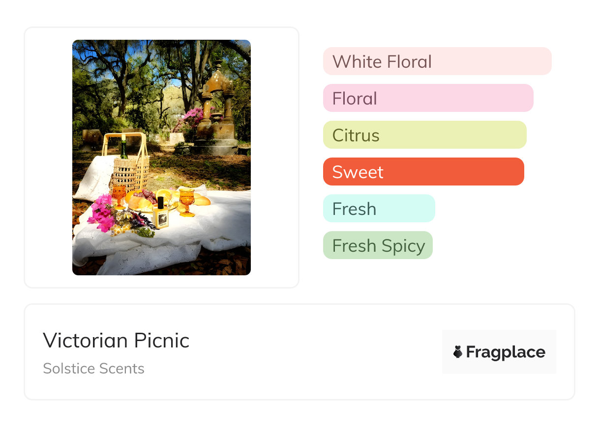Select the mint Fresh accord bar

(x=379, y=209)
